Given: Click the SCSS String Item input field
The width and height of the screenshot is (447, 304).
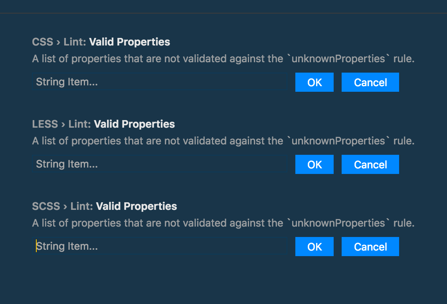Looking at the screenshot, I should pyautogui.click(x=160, y=246).
